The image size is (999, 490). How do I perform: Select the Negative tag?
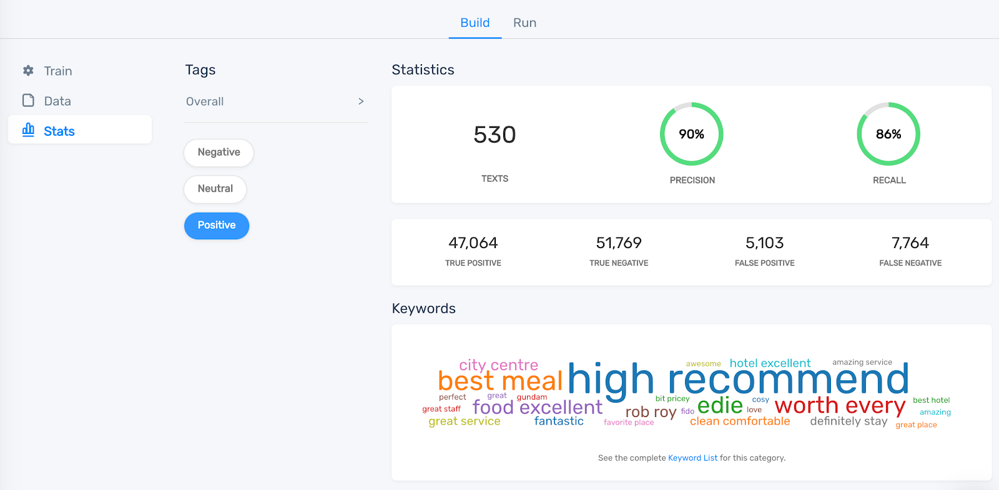[x=219, y=153]
